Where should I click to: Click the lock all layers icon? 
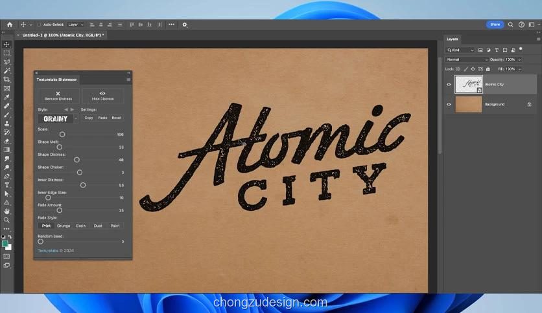coord(488,69)
